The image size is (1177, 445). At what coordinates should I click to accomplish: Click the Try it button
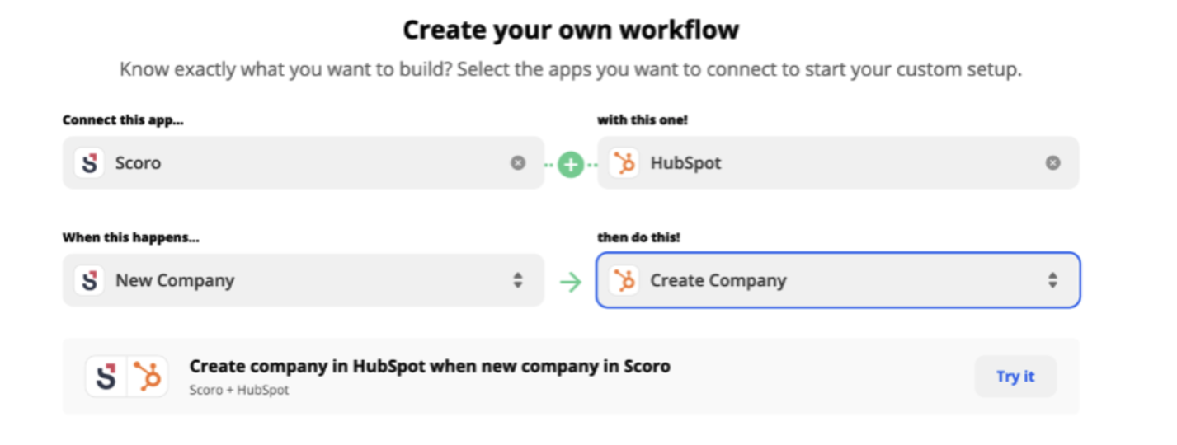1015,377
